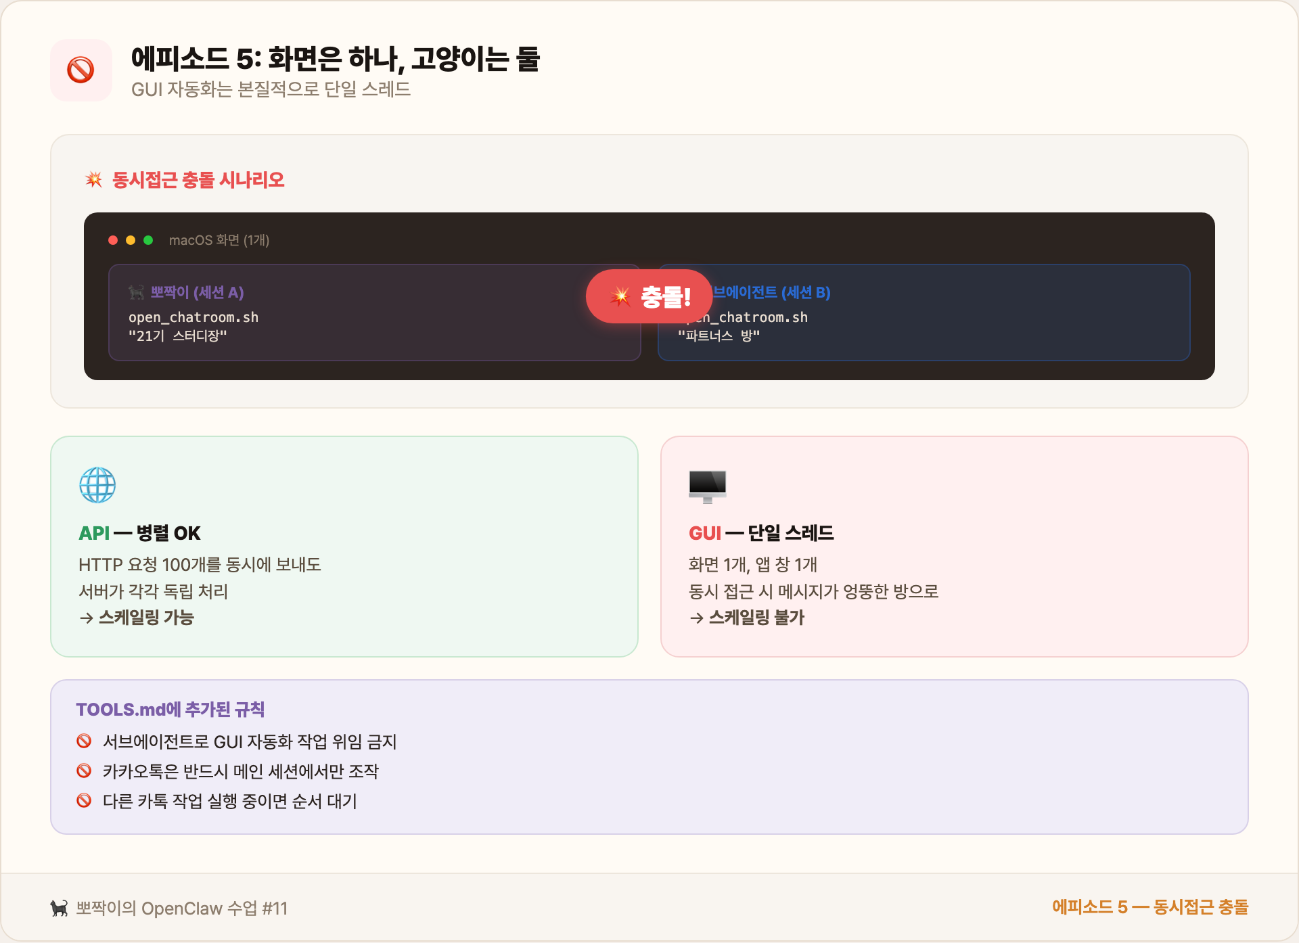
Task: Click the explosion icon inside the 충돌! badge
Action: click(619, 296)
